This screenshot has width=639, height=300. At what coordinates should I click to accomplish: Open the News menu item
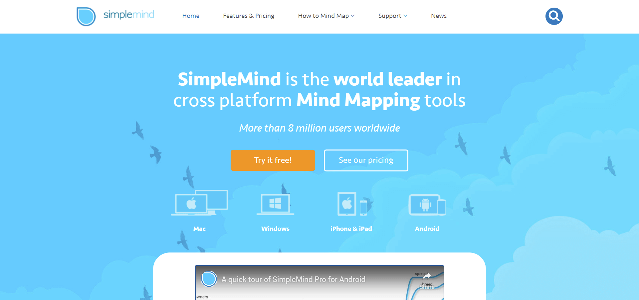pos(439,16)
